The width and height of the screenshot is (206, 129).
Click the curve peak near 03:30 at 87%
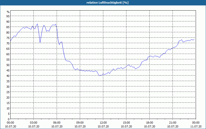point(37,24)
